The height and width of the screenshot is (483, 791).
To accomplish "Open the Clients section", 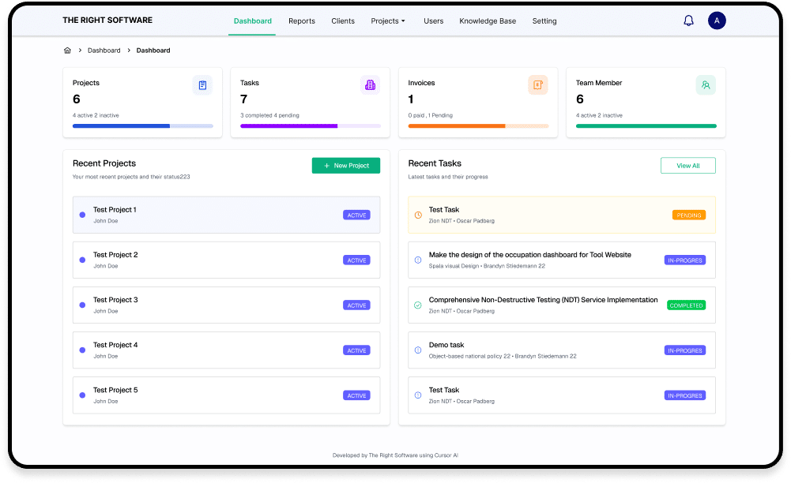I will [x=343, y=21].
